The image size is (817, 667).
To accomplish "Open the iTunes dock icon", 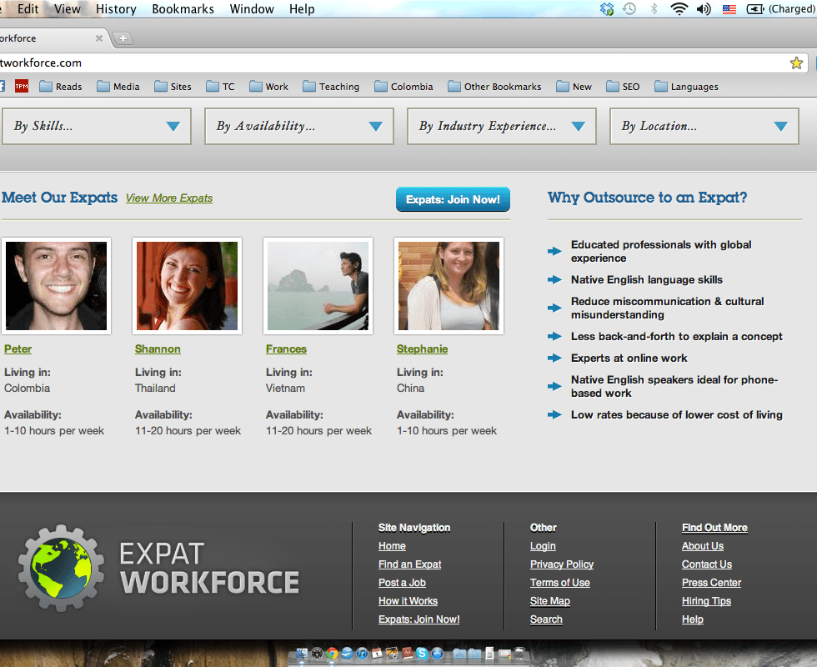I will click(x=362, y=654).
